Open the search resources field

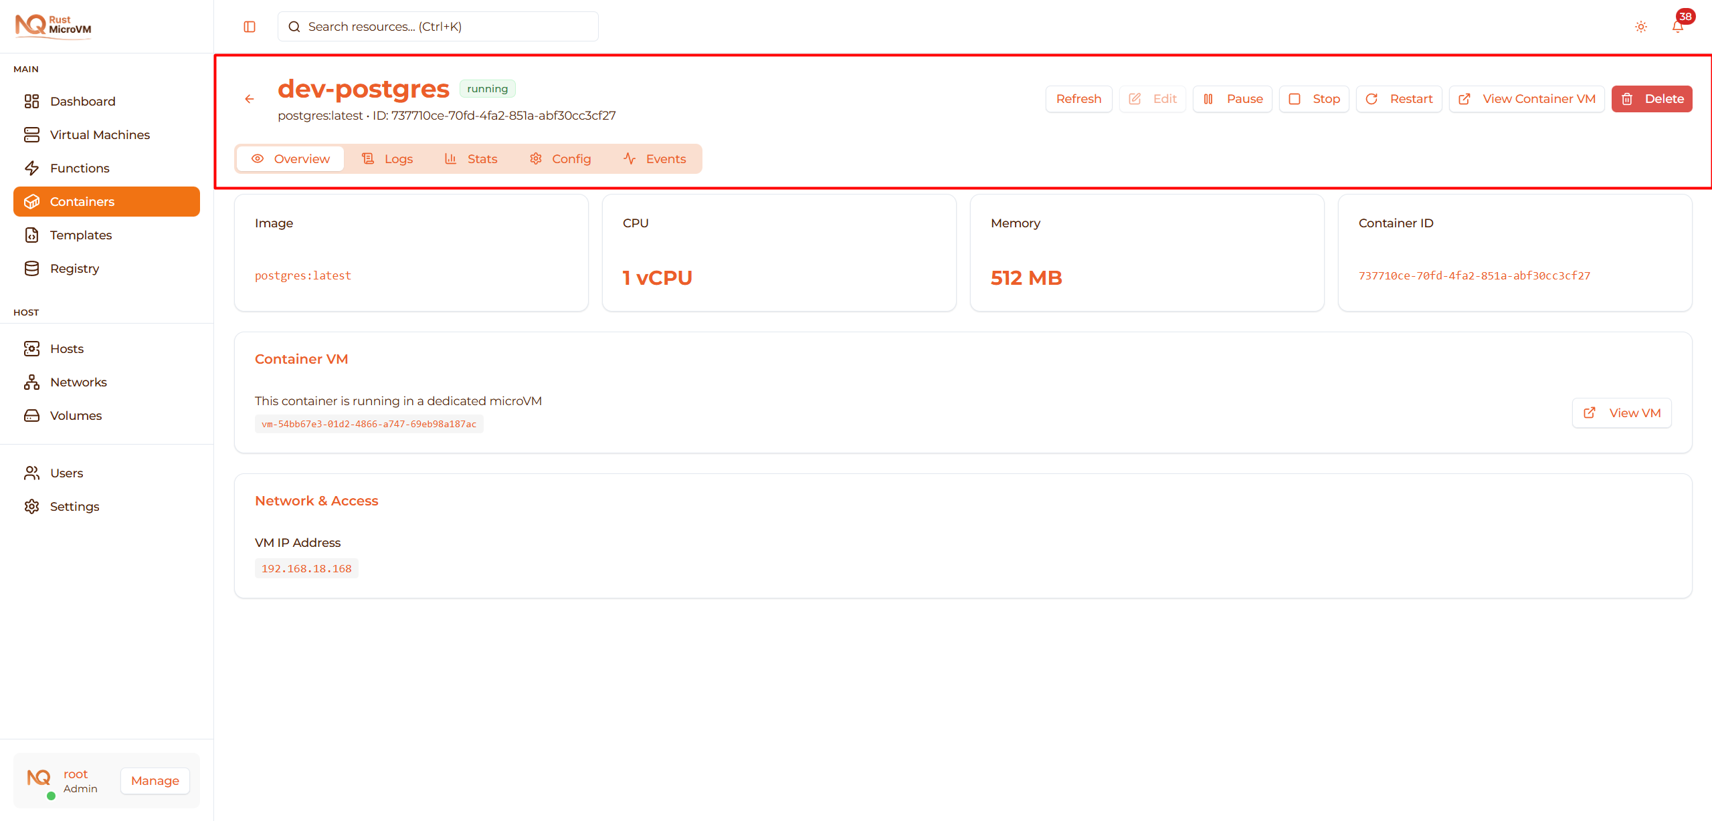point(438,26)
